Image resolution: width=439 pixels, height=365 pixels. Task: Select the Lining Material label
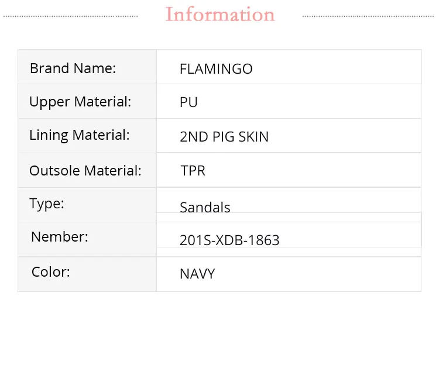point(80,135)
